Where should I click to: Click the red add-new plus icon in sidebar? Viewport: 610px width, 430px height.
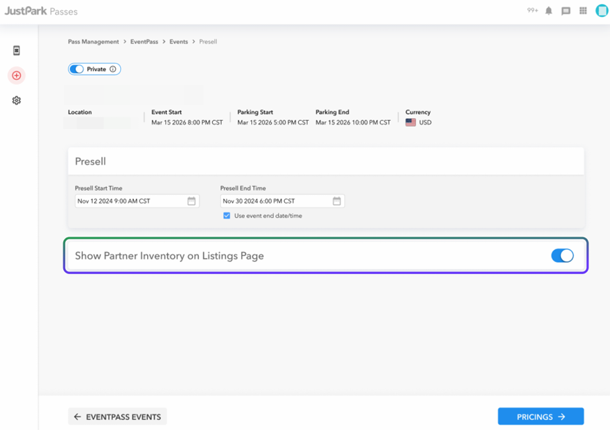(x=16, y=75)
